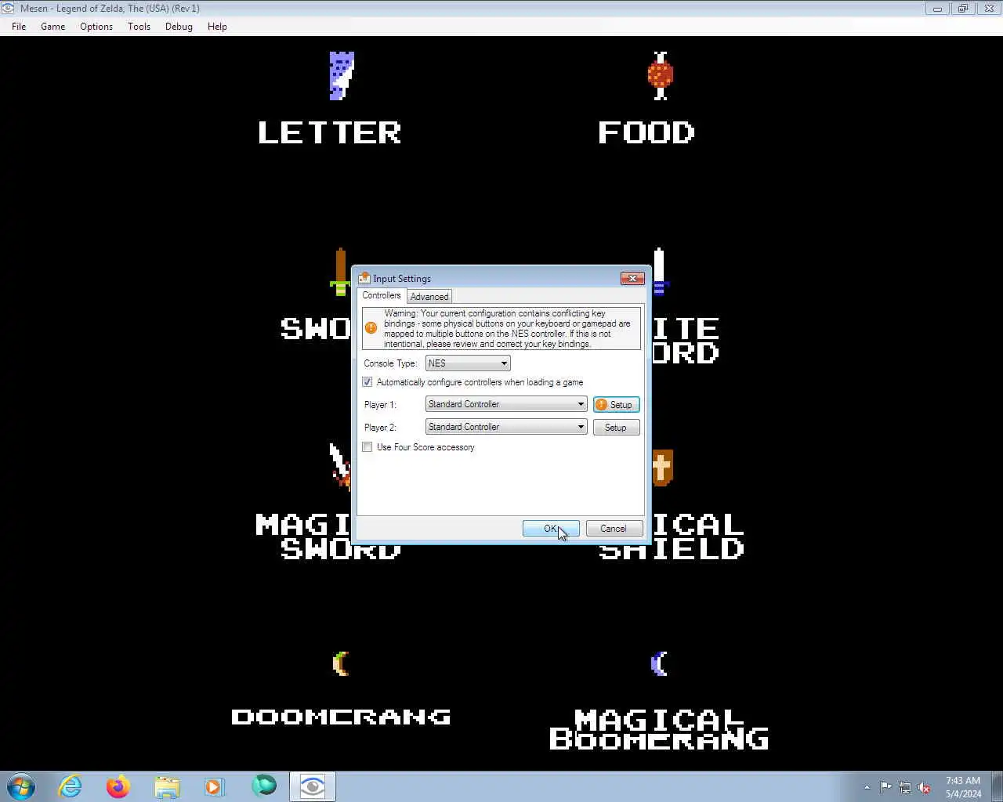Open the Help menu
The width and height of the screenshot is (1003, 802).
(217, 27)
